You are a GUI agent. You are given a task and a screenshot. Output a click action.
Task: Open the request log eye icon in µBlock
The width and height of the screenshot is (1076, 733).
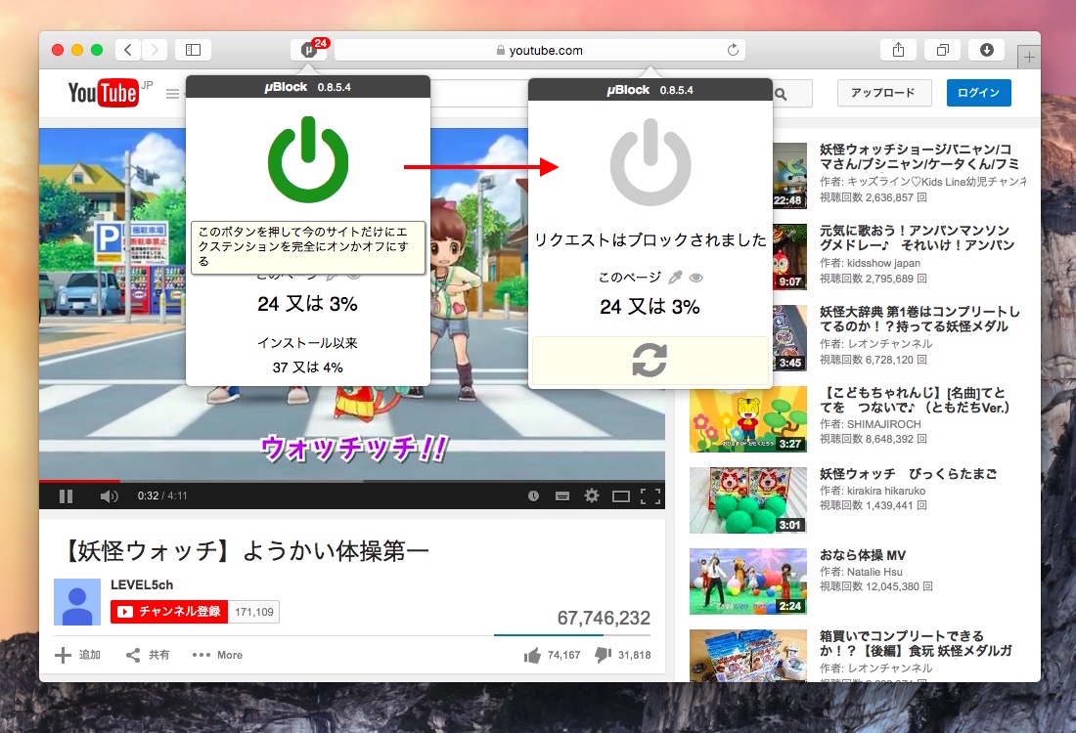click(x=695, y=278)
